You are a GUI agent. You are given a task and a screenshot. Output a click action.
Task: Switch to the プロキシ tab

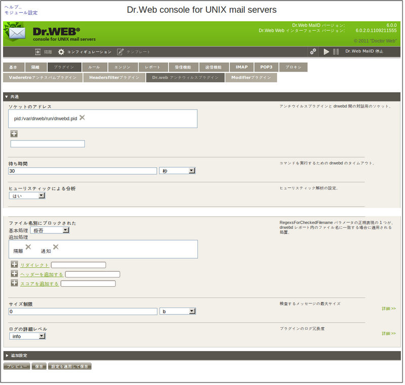coord(294,67)
